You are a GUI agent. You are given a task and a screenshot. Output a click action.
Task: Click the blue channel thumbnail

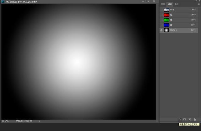(x=166, y=25)
